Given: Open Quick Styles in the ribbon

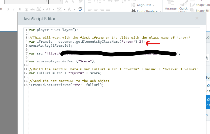Looking at the screenshot, I should tap(184, 6).
